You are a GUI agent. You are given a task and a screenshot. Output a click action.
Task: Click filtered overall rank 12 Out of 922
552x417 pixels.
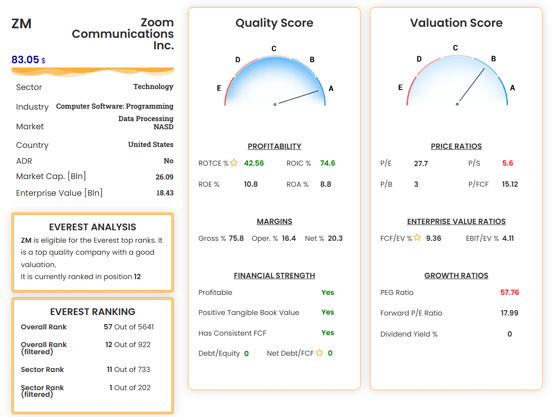[x=128, y=344]
